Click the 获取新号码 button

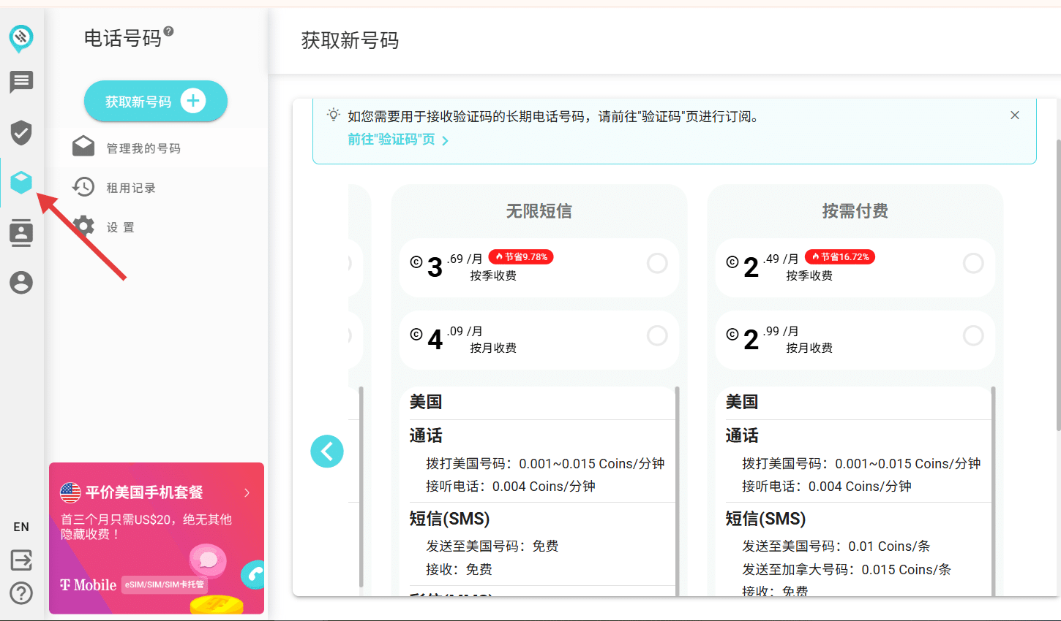(156, 101)
